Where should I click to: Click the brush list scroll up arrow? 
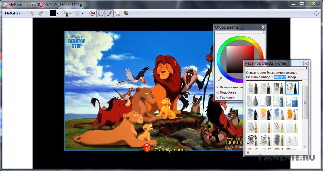pyautogui.click(x=305, y=83)
